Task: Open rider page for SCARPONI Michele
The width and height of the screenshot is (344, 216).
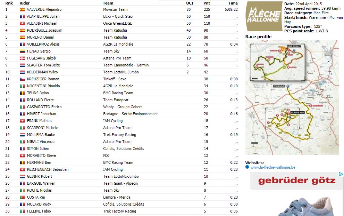Action: pyautogui.click(x=43, y=128)
